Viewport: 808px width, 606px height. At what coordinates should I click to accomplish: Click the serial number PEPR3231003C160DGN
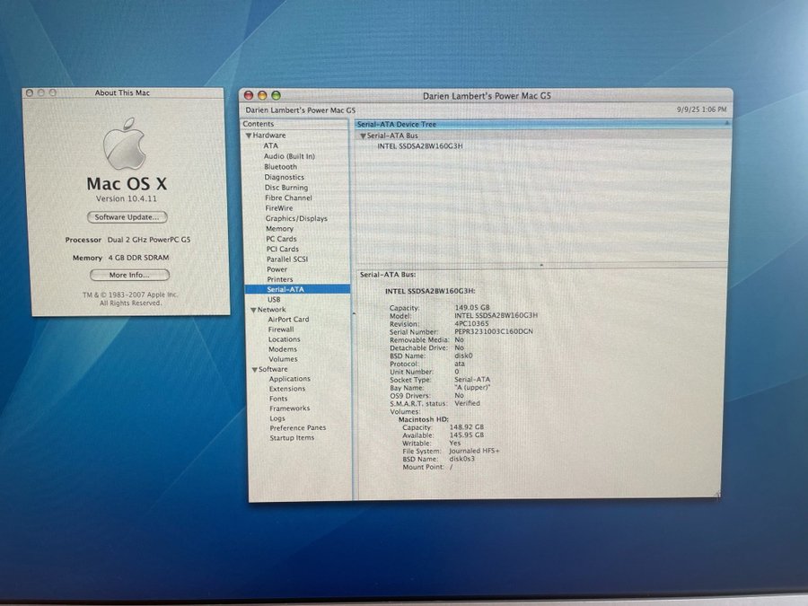point(494,332)
